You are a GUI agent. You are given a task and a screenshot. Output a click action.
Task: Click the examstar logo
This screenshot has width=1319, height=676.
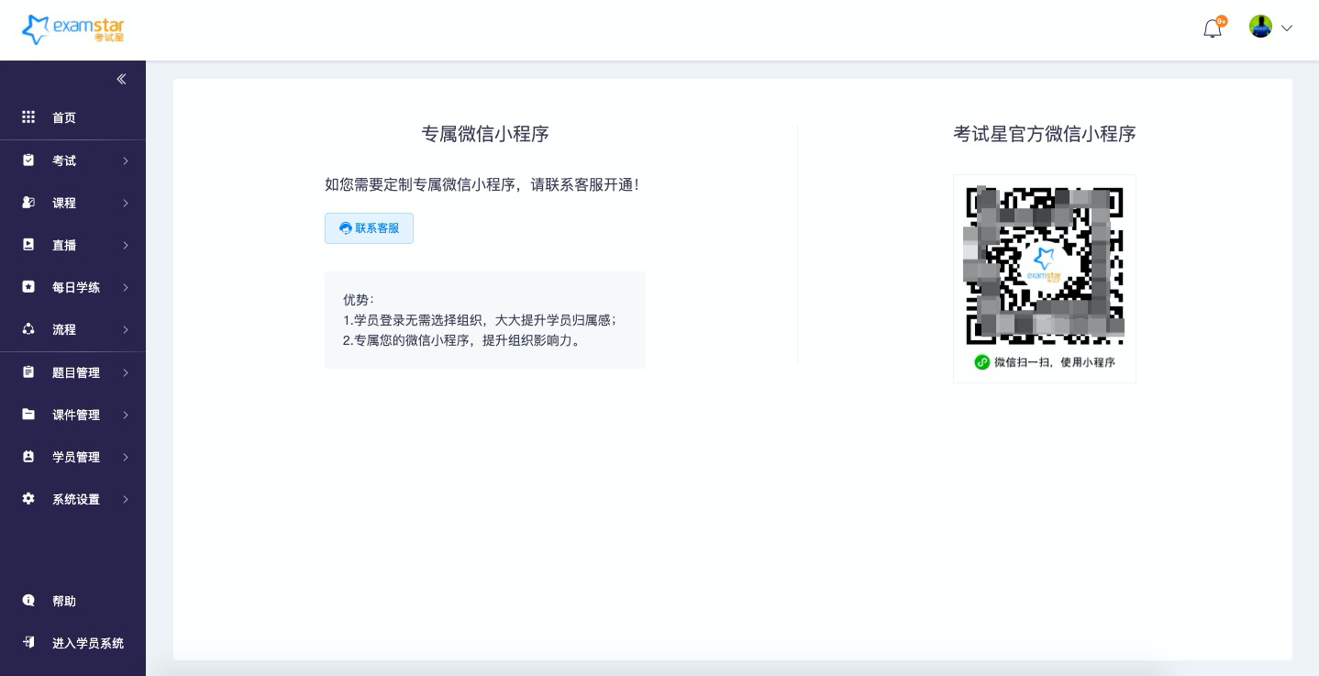tap(72, 29)
